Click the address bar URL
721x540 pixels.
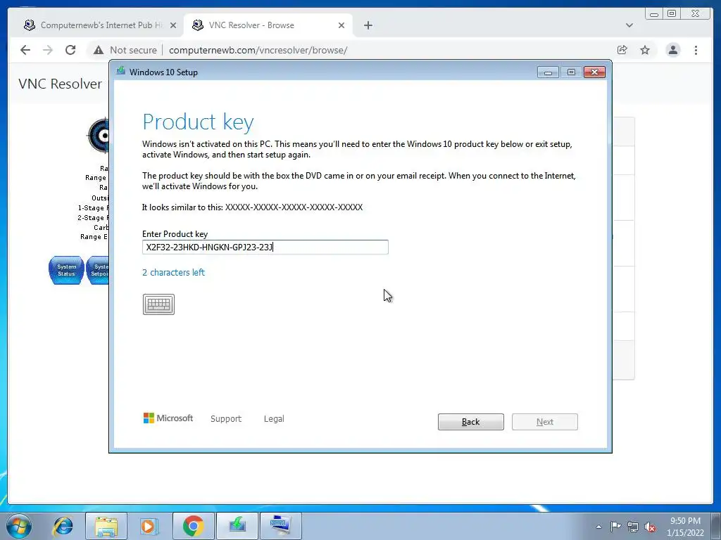[x=258, y=50]
